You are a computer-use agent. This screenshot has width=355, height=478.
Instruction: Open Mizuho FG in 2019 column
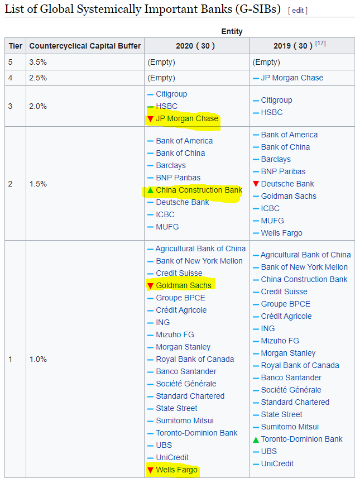[x=280, y=341]
